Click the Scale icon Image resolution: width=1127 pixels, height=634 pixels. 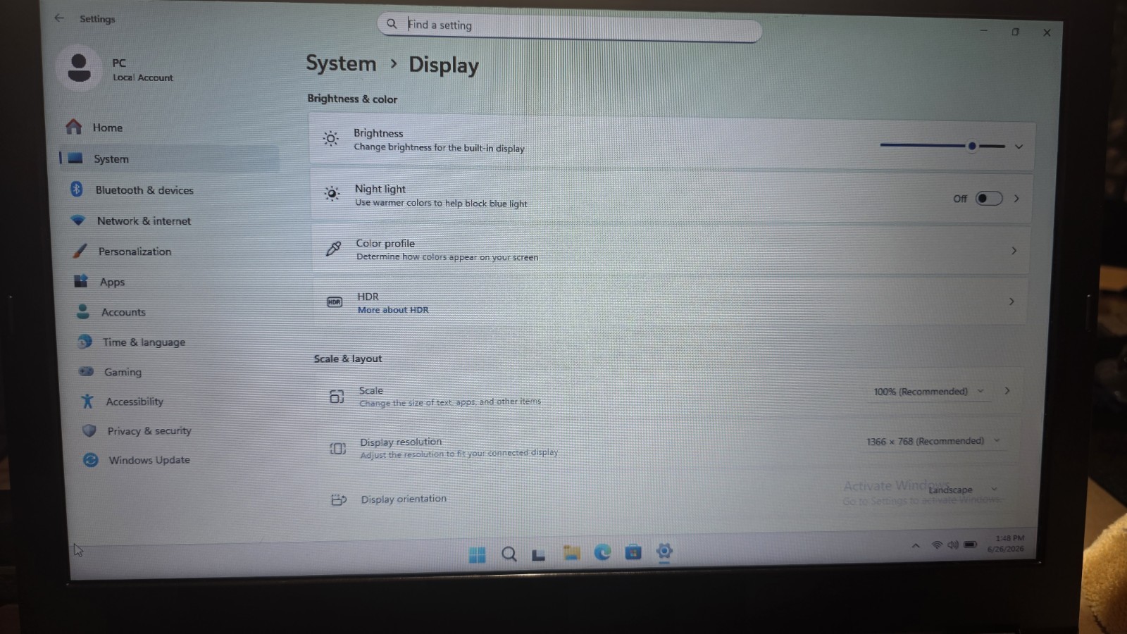[x=337, y=397]
